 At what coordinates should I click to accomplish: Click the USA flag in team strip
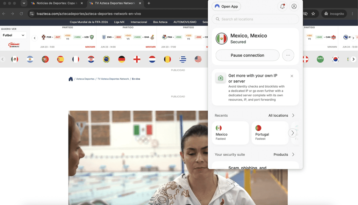coord(198,59)
